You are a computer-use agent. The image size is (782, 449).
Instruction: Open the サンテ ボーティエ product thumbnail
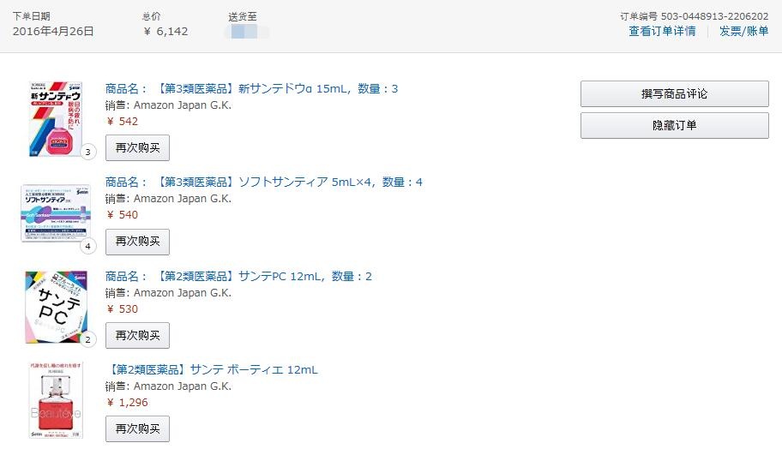(x=55, y=400)
